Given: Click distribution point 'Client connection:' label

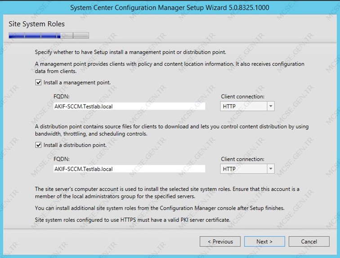Looking at the screenshot, I should 243,159.
